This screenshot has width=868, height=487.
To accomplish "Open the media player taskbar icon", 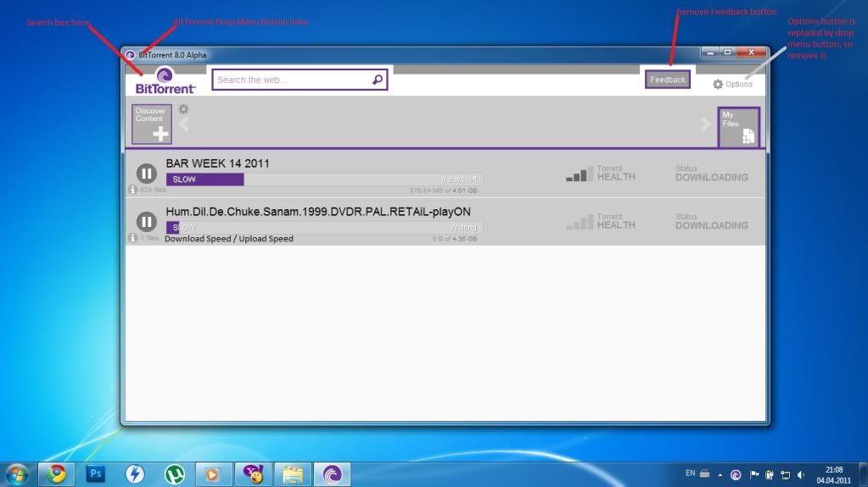I will click(x=213, y=474).
